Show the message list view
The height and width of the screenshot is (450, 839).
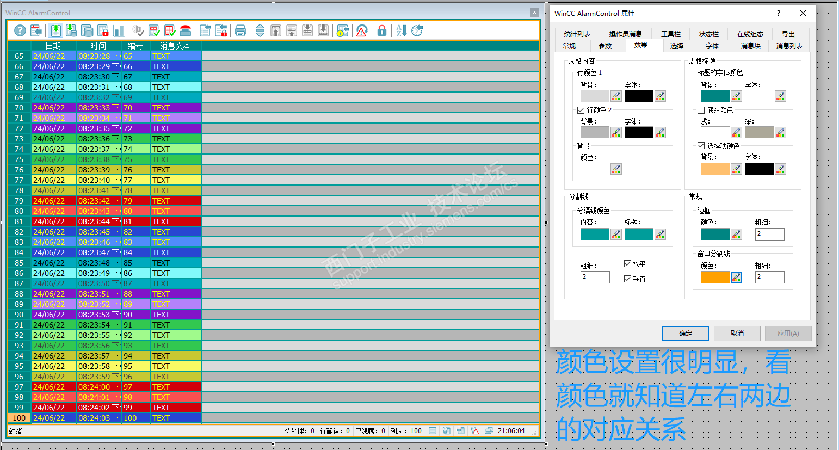[x=55, y=31]
